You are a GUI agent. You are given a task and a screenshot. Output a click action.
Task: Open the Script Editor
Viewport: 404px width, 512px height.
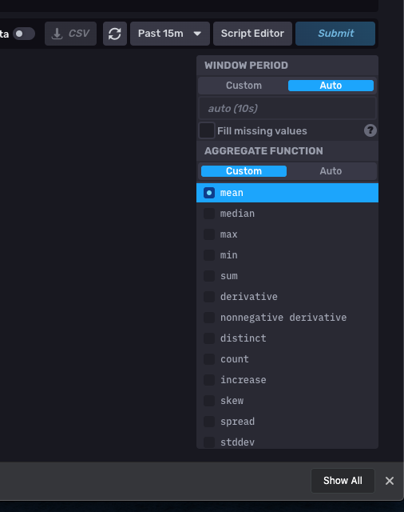pos(252,34)
